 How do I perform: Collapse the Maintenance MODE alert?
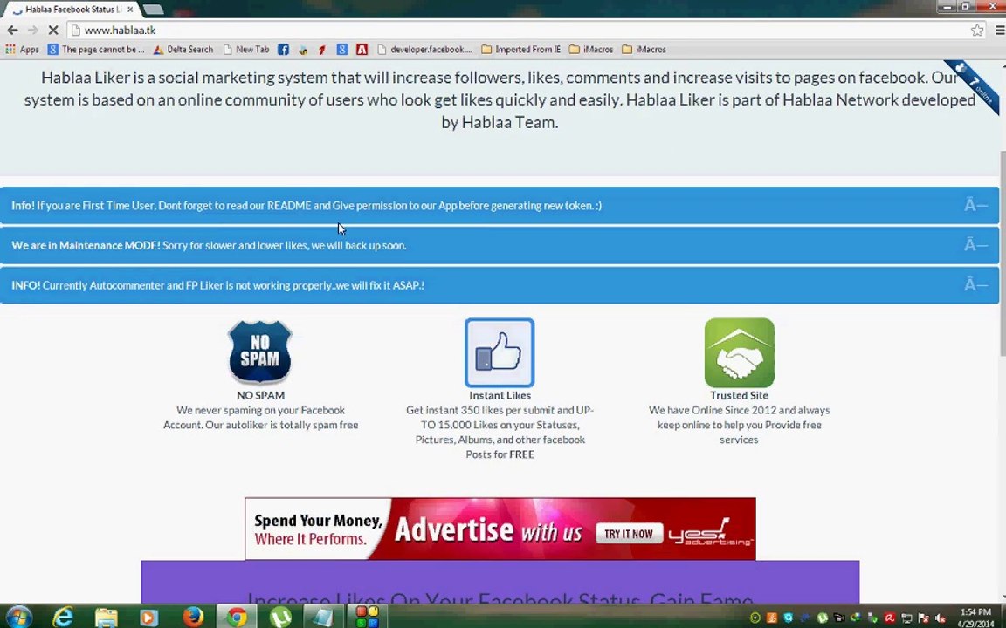(975, 245)
